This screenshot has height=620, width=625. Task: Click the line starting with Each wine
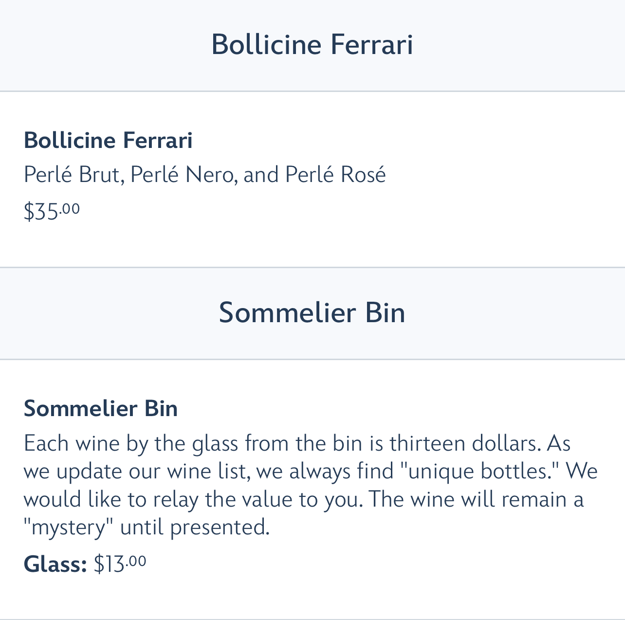click(297, 443)
